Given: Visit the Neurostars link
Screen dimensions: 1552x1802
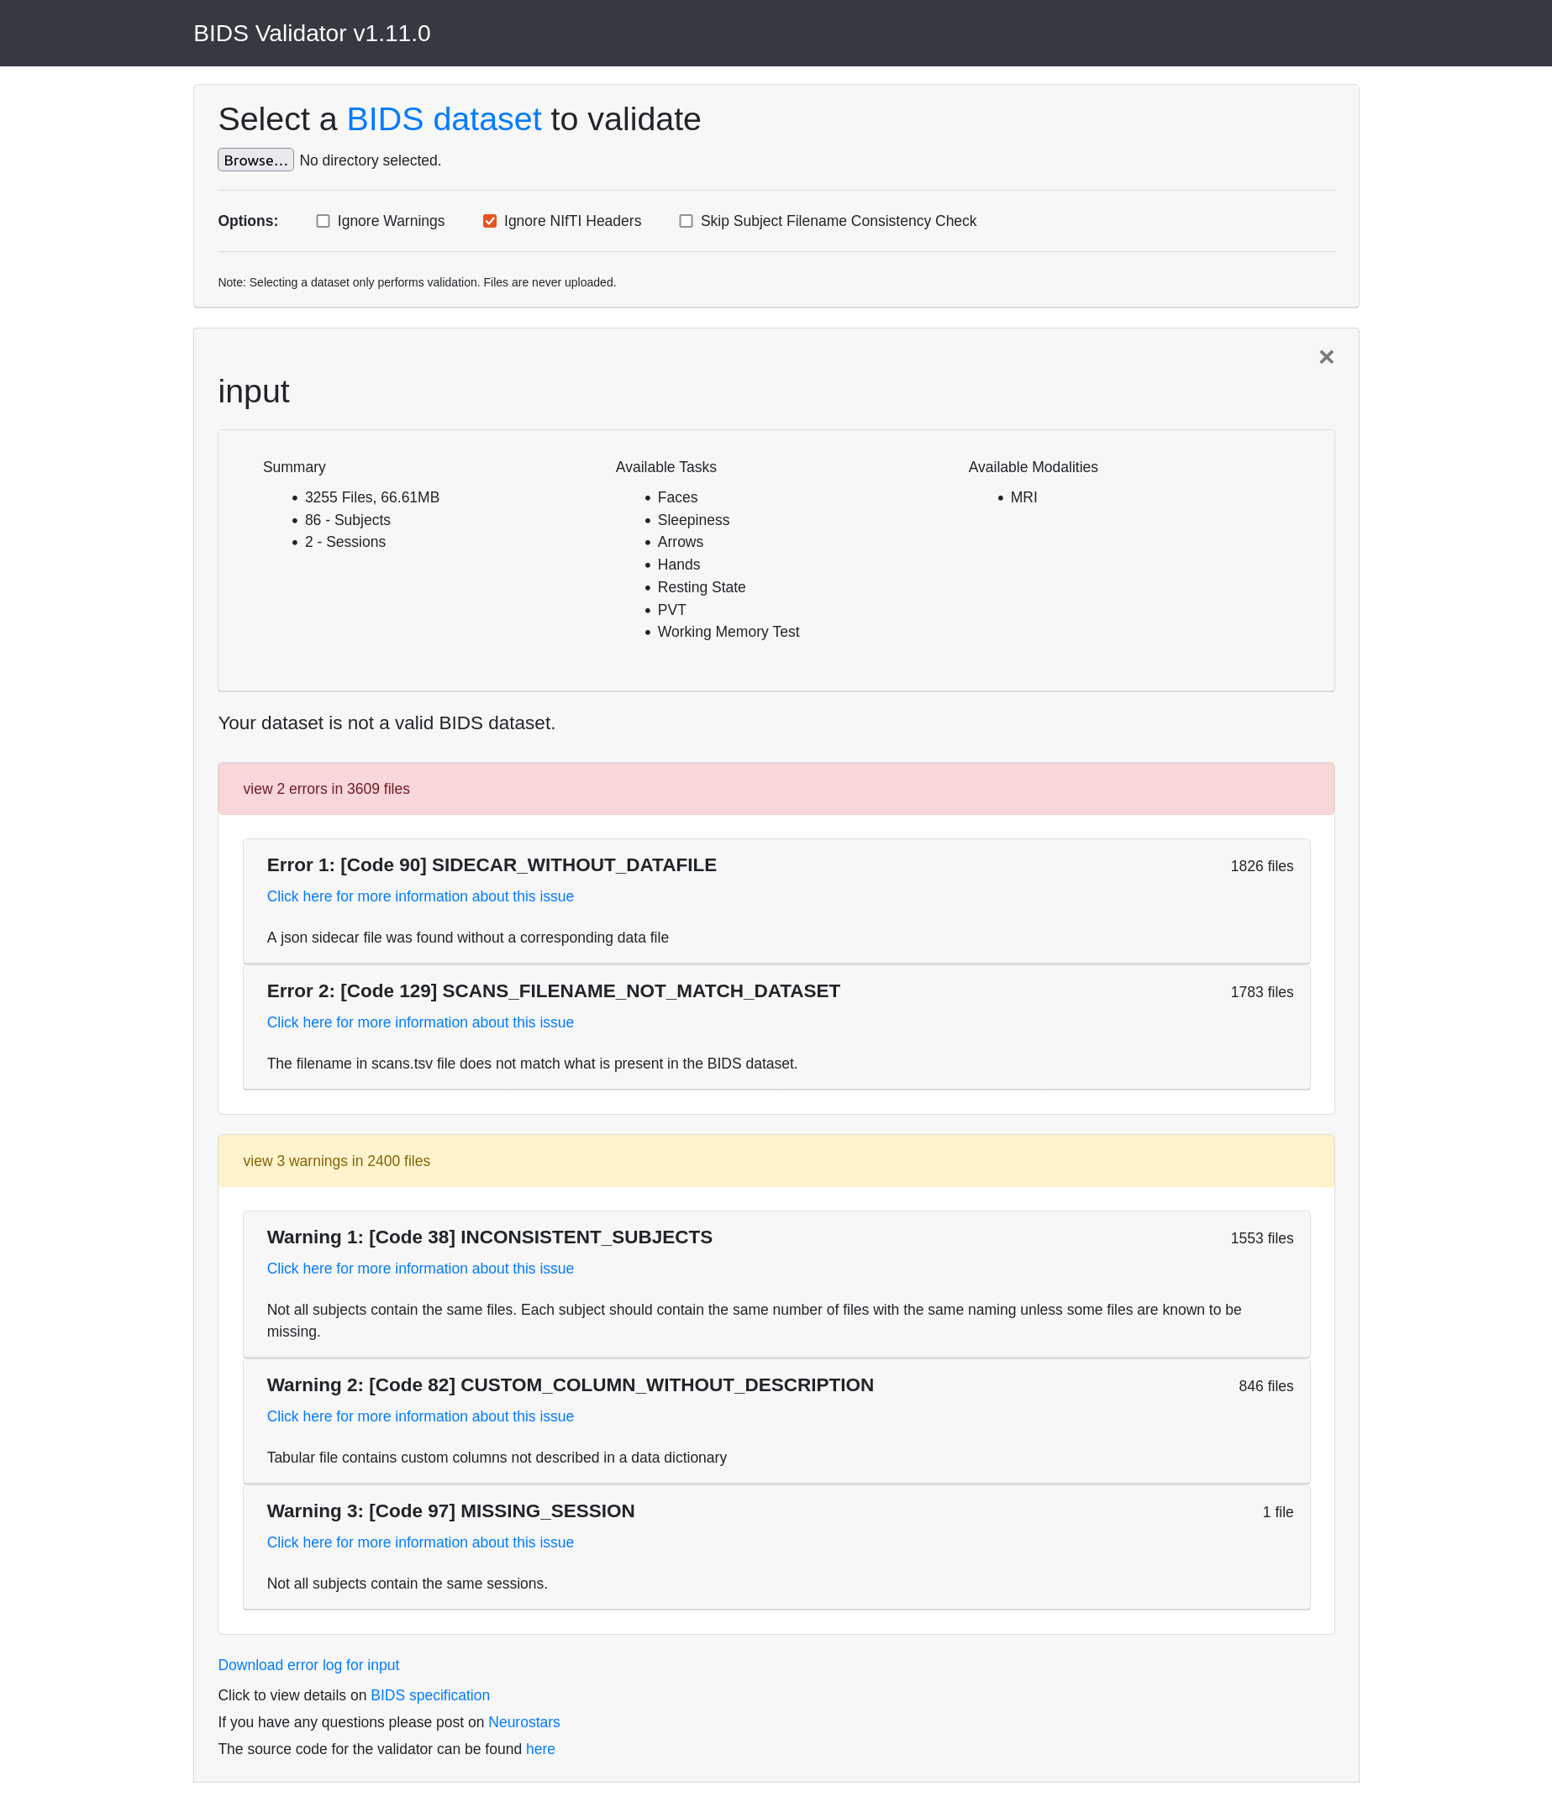Looking at the screenshot, I should (523, 1723).
